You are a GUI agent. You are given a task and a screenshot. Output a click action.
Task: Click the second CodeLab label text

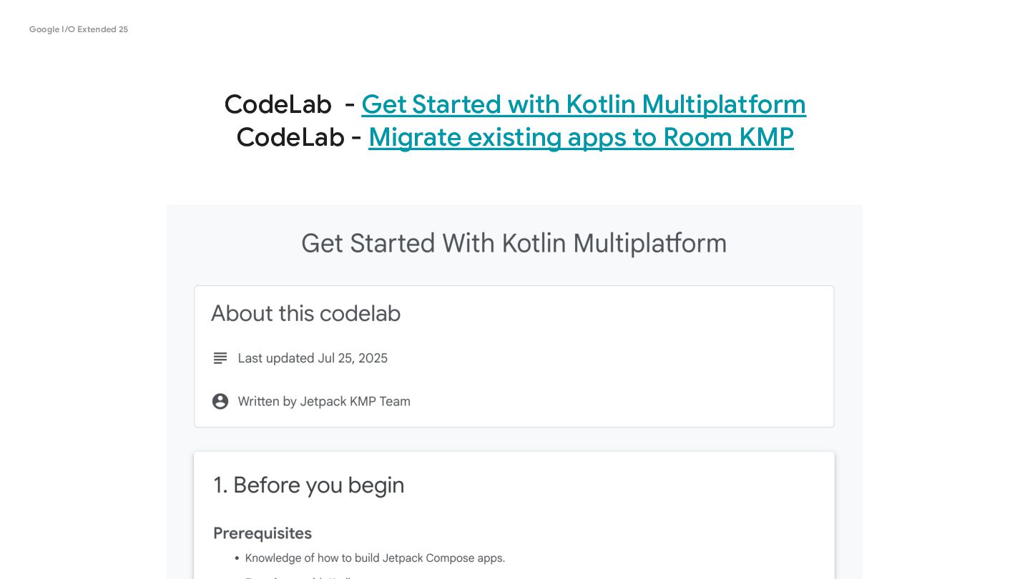[x=290, y=137]
